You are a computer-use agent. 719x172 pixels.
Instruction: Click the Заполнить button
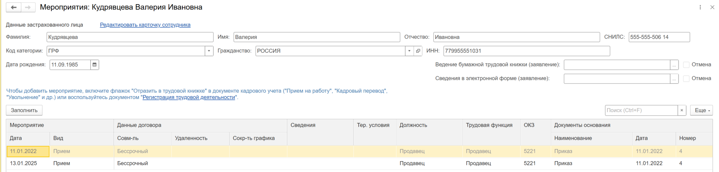point(24,110)
